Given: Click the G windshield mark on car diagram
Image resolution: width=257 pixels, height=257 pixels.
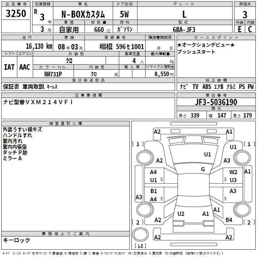Looking at the screenshot, I should [x=203, y=169].
